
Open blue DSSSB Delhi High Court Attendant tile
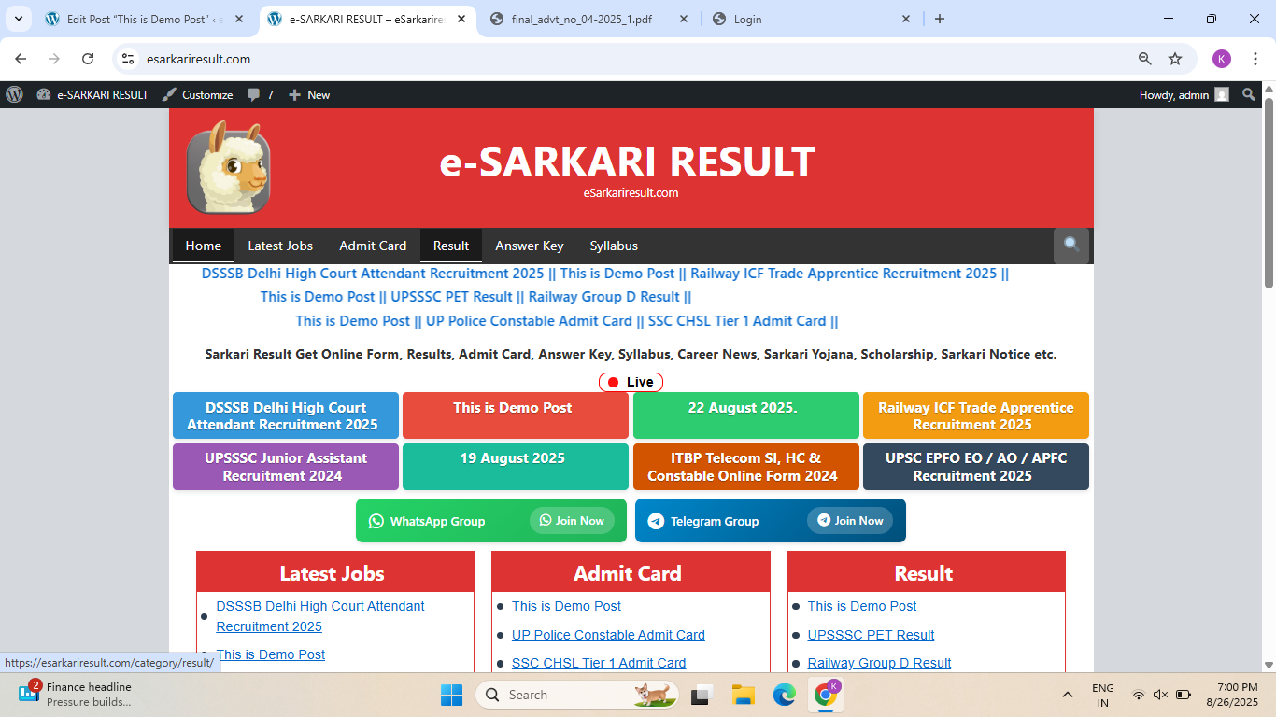286,415
